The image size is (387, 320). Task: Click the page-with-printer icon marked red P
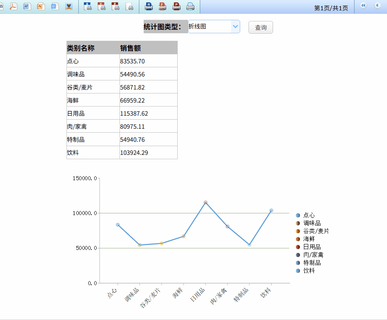coord(116,6)
